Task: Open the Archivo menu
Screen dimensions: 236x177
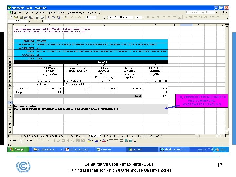Action: tap(18, 13)
